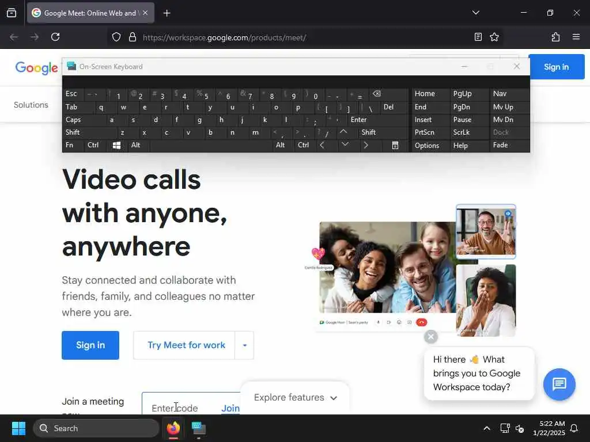Click the Mv Up key on keyboard

509,107
